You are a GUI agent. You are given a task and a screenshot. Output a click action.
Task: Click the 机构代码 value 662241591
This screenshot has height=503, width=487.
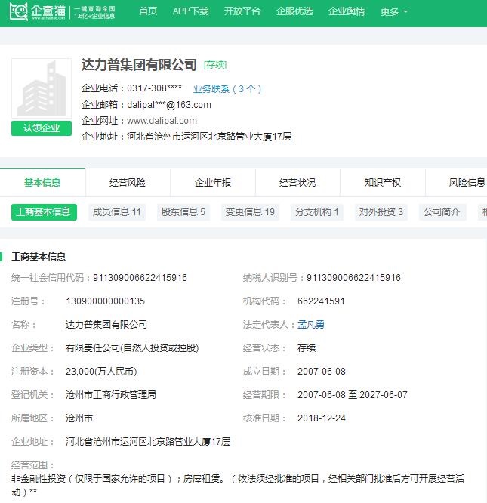pos(321,301)
